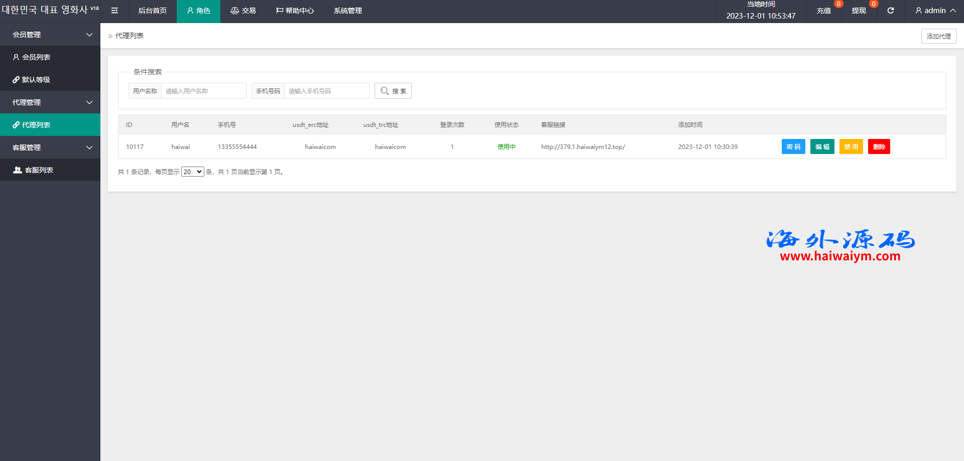Click the refresh icon in top bar
The image size is (964, 461).
[890, 11]
